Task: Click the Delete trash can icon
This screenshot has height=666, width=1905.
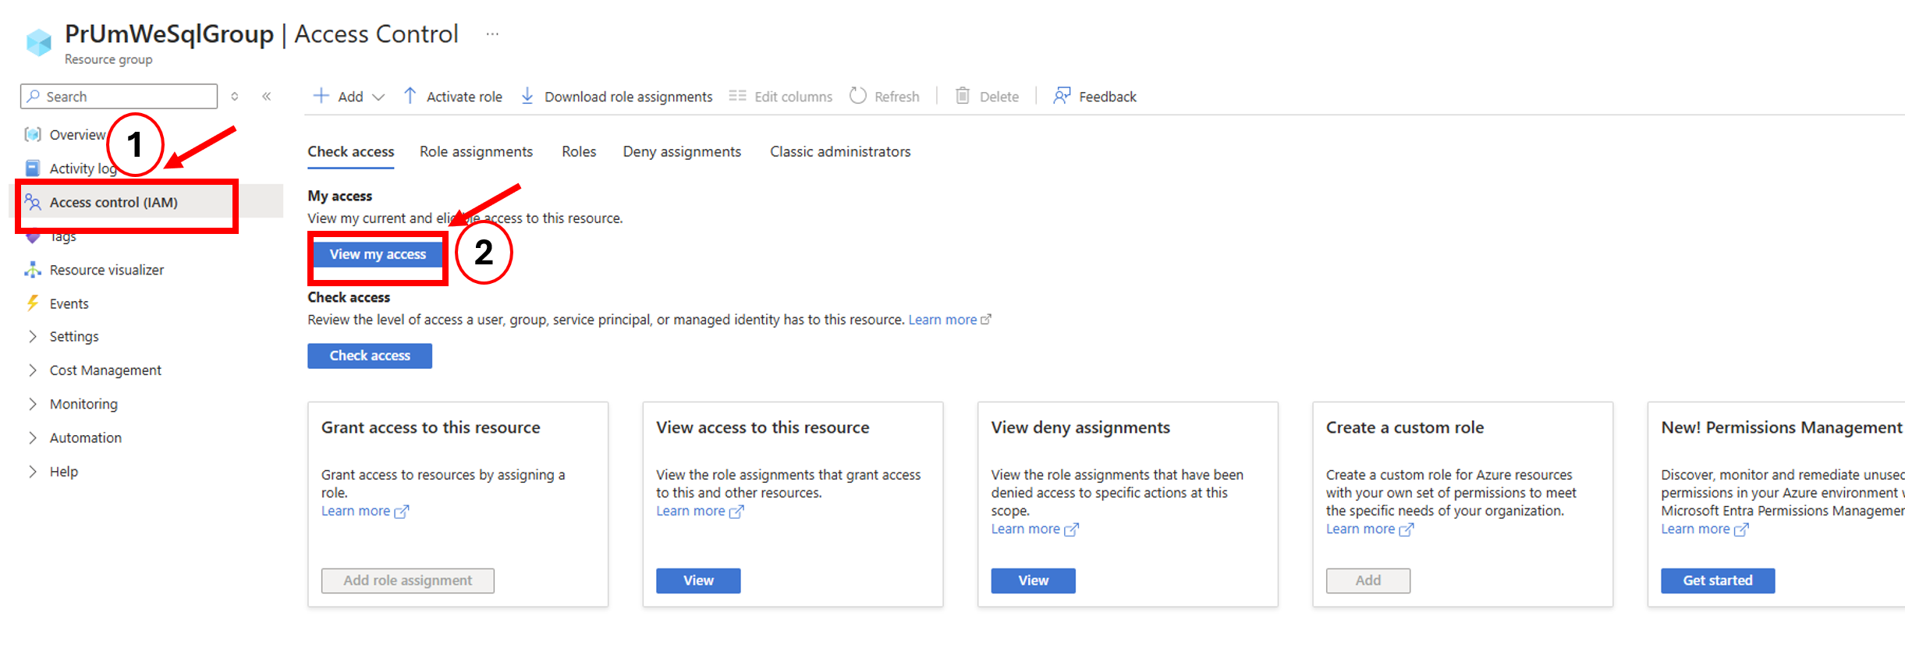Action: [x=963, y=96]
